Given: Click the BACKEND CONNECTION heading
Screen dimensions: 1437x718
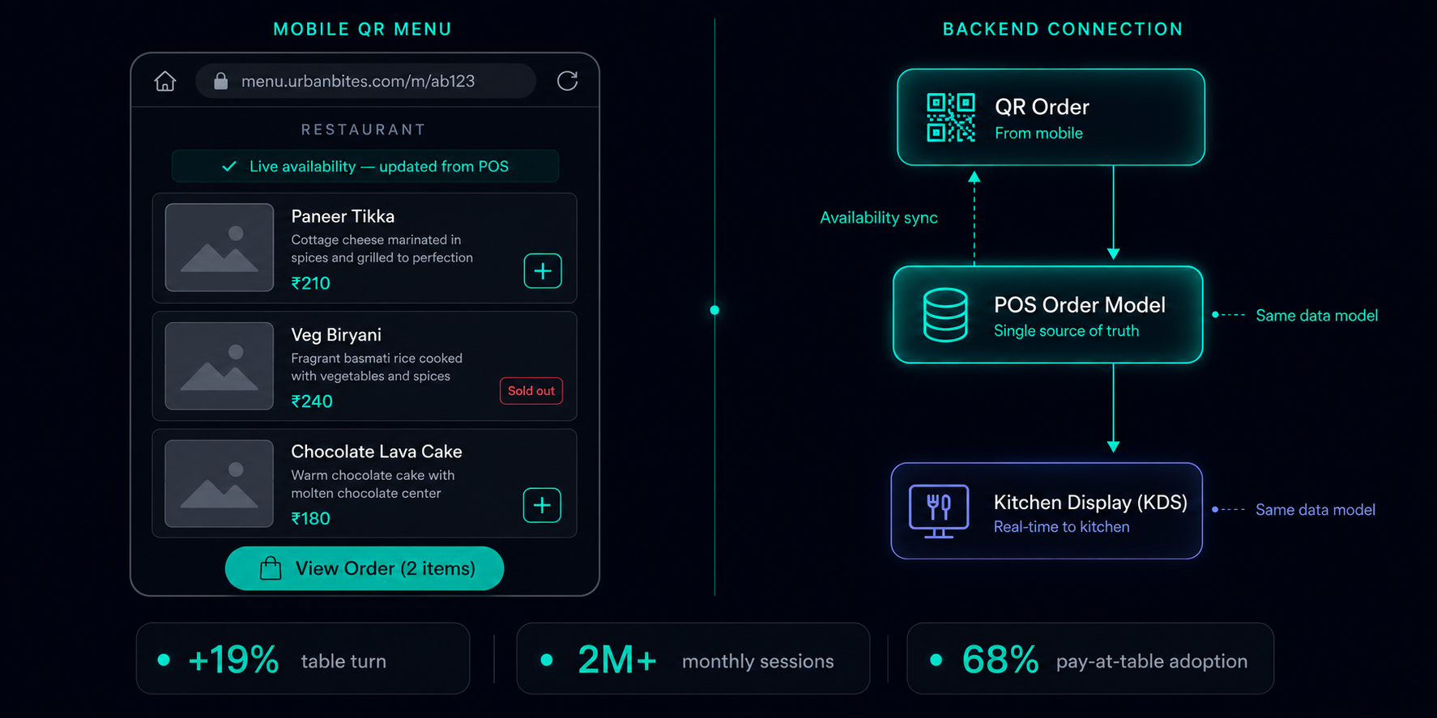Looking at the screenshot, I should click(x=1063, y=29).
